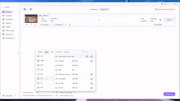180x101 pixels.
Task: Click the search magnifier in format popup
Action: (x=84, y=52)
